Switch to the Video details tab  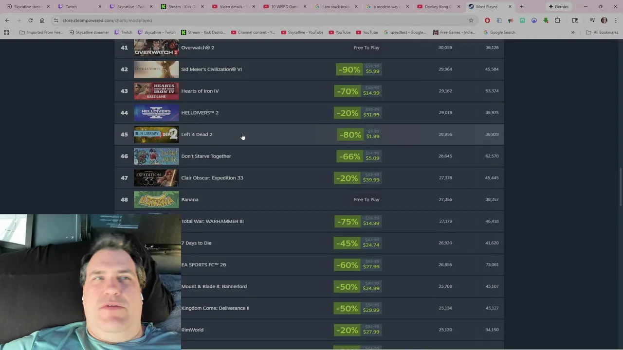point(234,7)
